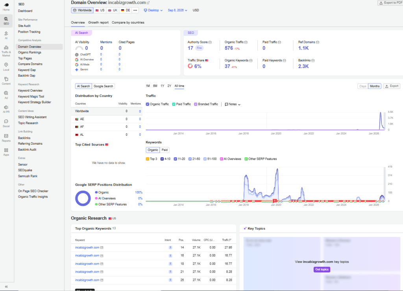Open SERP icon for keyword at position 21

[102, 272]
